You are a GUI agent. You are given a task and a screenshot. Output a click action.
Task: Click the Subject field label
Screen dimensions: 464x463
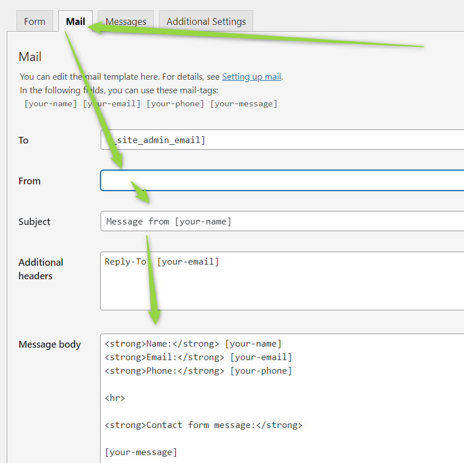(x=34, y=222)
